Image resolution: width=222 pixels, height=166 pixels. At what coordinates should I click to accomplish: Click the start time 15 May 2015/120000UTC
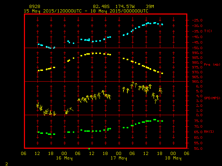[x=53, y=11]
